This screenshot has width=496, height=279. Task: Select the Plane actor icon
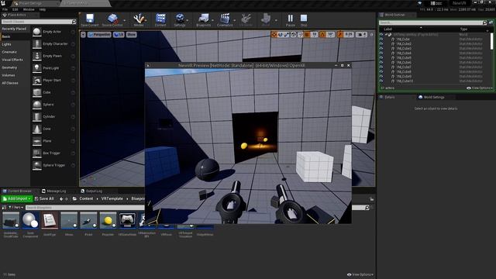click(x=36, y=141)
